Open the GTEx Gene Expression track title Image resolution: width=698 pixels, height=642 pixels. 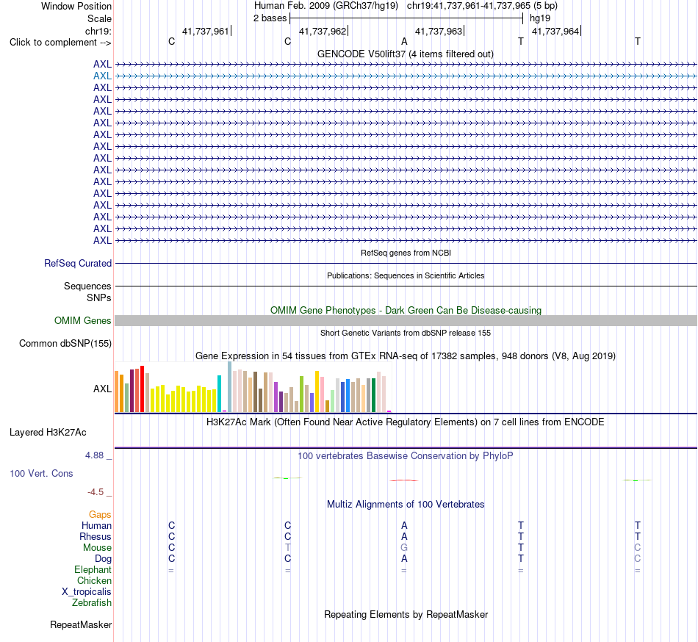click(406, 356)
